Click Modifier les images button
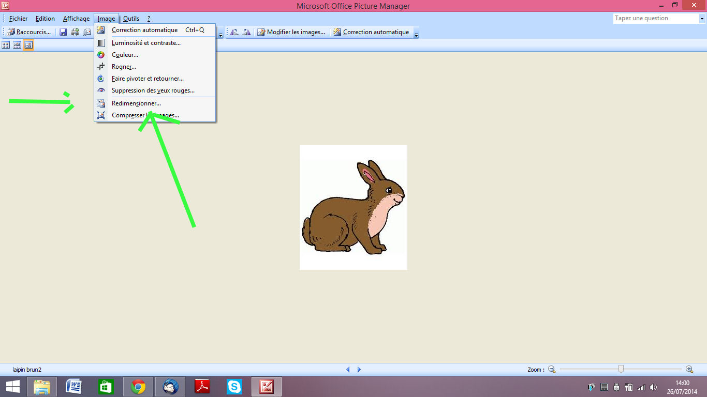Screen dimensions: 707x397 tap(291, 32)
